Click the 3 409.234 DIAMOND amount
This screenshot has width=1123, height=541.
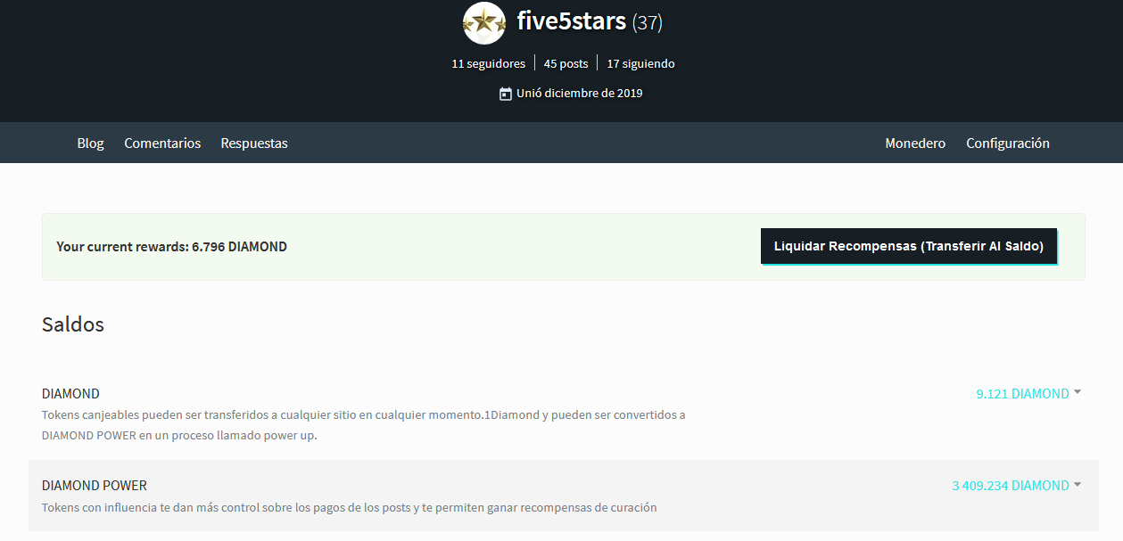click(x=1012, y=485)
